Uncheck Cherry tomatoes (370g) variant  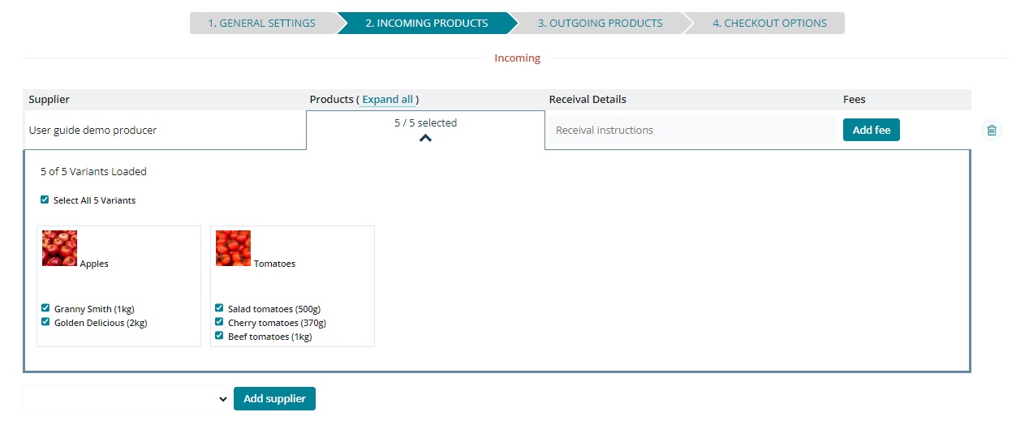tap(219, 322)
